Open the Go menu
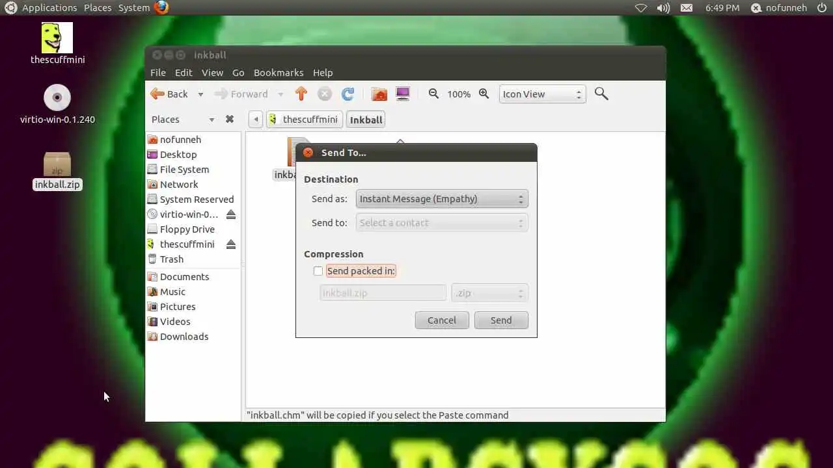 coord(238,73)
